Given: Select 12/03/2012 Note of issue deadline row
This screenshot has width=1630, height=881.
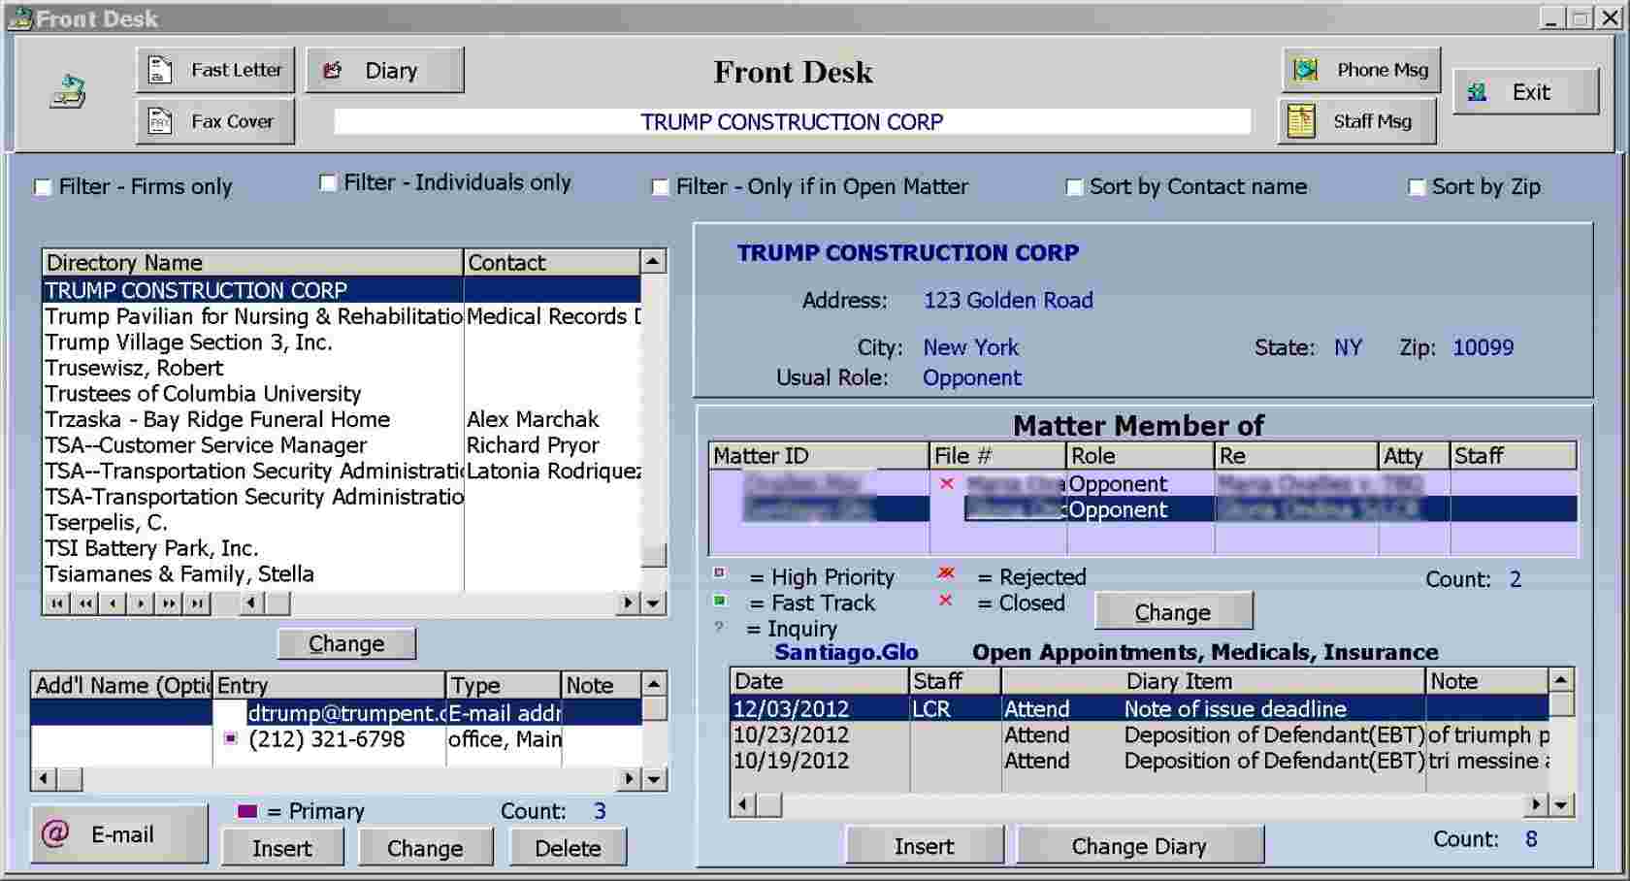Looking at the screenshot, I should [x=1139, y=709].
